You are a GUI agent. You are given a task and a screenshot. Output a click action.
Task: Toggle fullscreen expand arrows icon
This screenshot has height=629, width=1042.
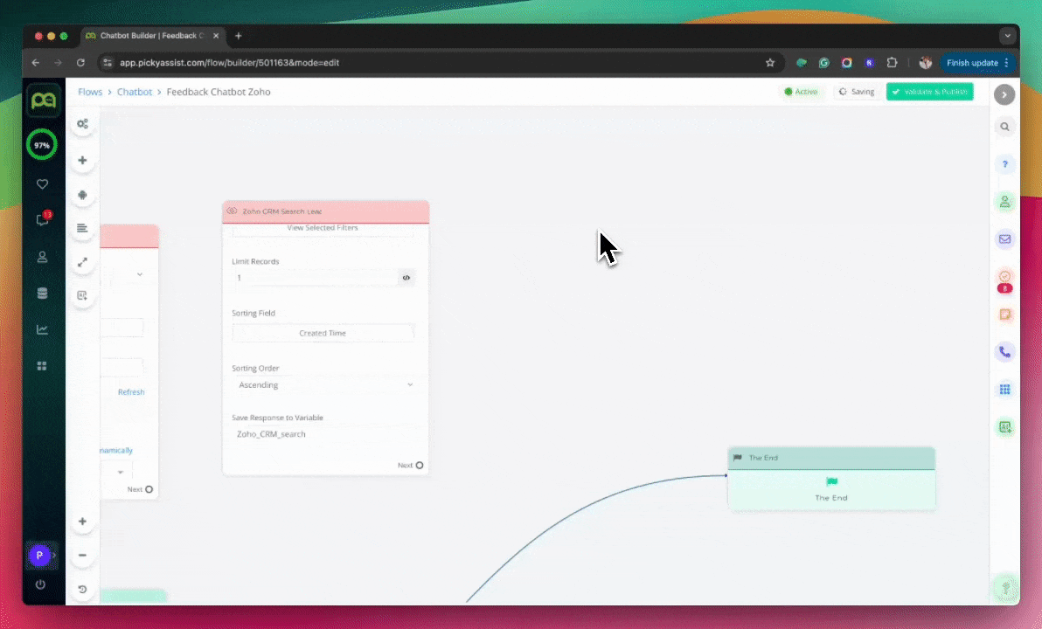click(x=82, y=262)
